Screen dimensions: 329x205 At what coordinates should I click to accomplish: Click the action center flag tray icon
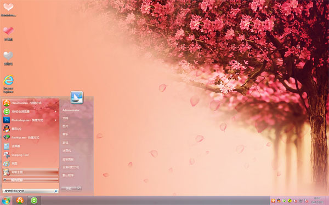[x=306, y=201]
